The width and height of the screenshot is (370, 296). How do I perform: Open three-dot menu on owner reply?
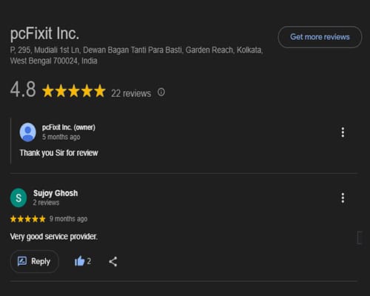click(343, 132)
